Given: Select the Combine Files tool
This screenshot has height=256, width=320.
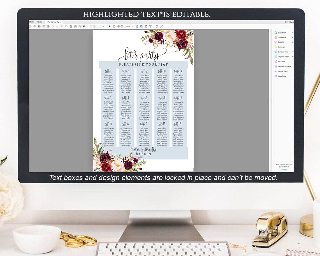Looking at the screenshot, I should (x=276, y=52).
